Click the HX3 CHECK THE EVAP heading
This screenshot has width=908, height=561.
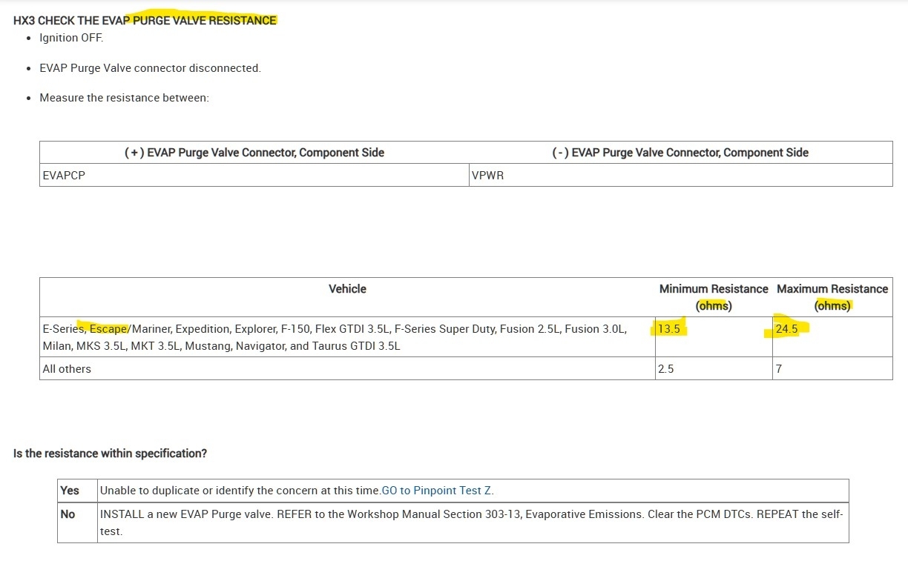(x=145, y=20)
